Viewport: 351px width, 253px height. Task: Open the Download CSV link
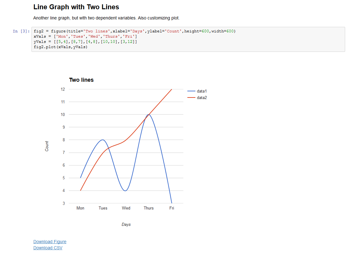(x=48, y=248)
